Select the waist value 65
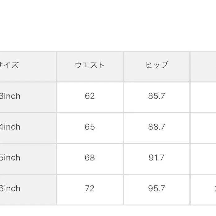 tap(90, 127)
